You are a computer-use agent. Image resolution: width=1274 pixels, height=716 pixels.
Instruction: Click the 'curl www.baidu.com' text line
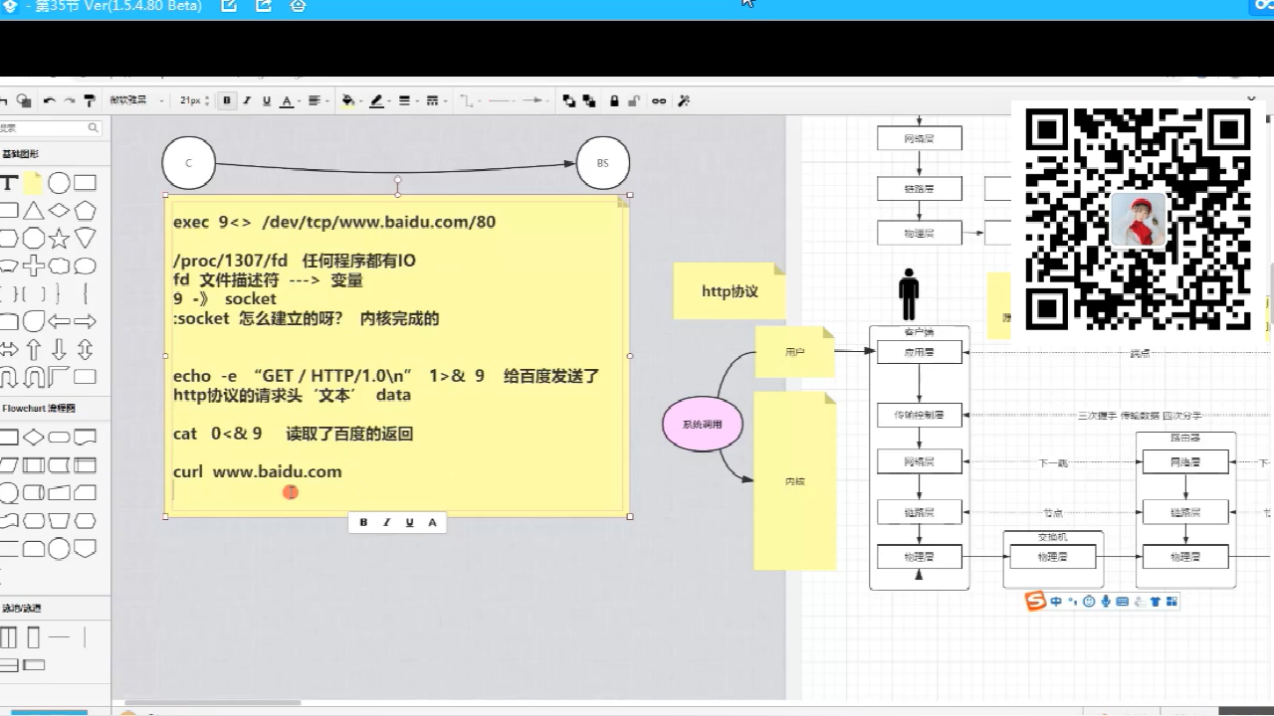coord(257,472)
